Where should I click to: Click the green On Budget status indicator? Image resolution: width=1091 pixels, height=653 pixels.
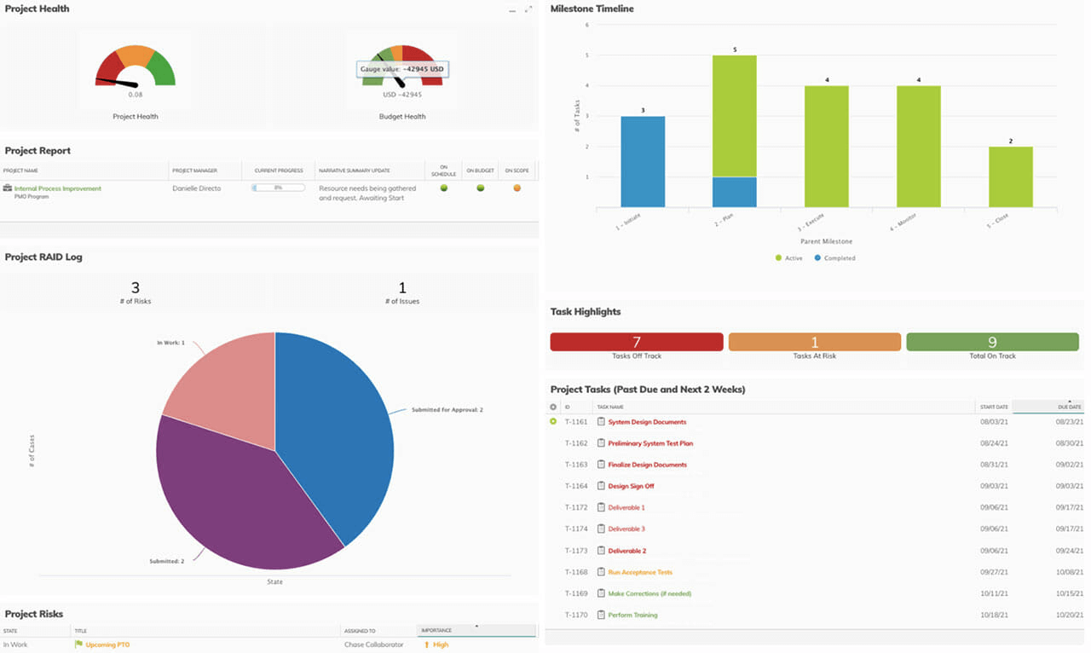[480, 188]
